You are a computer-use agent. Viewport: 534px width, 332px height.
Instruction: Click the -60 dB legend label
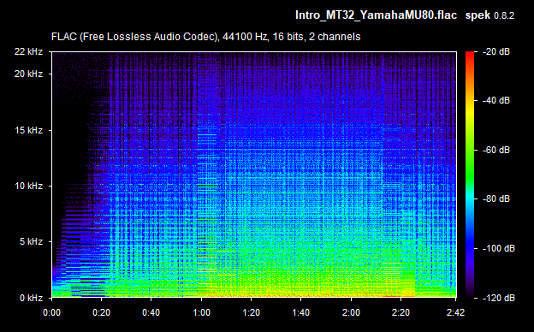coord(496,150)
